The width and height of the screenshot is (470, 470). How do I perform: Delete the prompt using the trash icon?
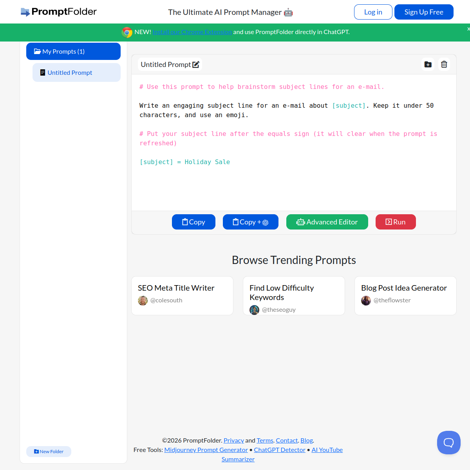(444, 64)
